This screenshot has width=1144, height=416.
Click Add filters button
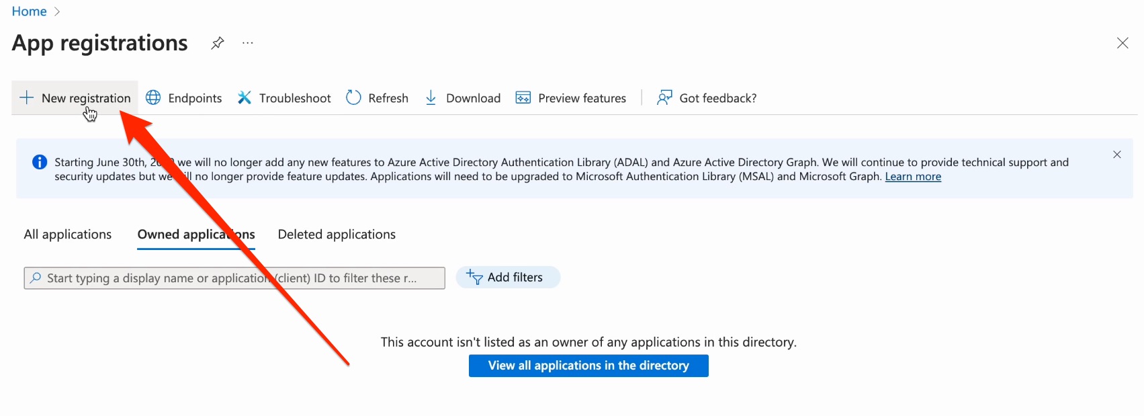(x=508, y=278)
